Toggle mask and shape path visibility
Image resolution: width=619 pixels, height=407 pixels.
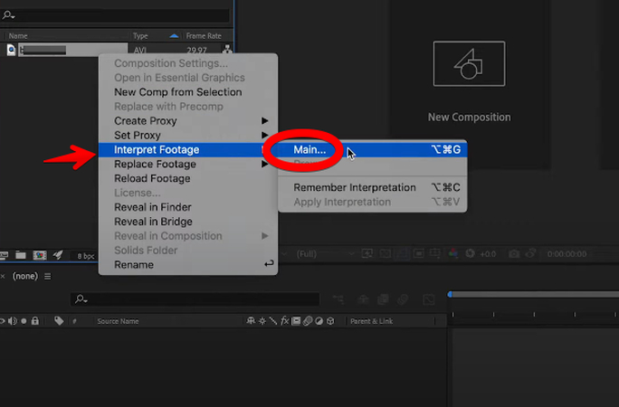point(402,253)
